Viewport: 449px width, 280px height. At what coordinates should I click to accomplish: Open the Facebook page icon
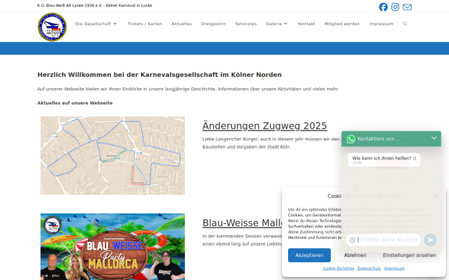tap(383, 7)
